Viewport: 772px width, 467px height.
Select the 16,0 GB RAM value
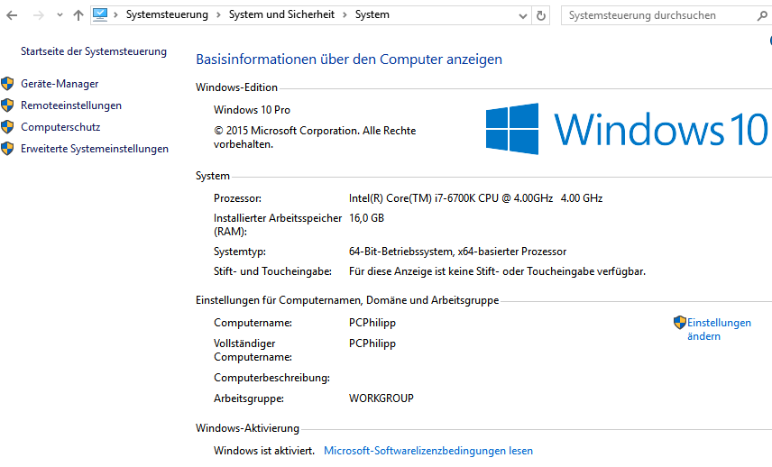pos(366,218)
